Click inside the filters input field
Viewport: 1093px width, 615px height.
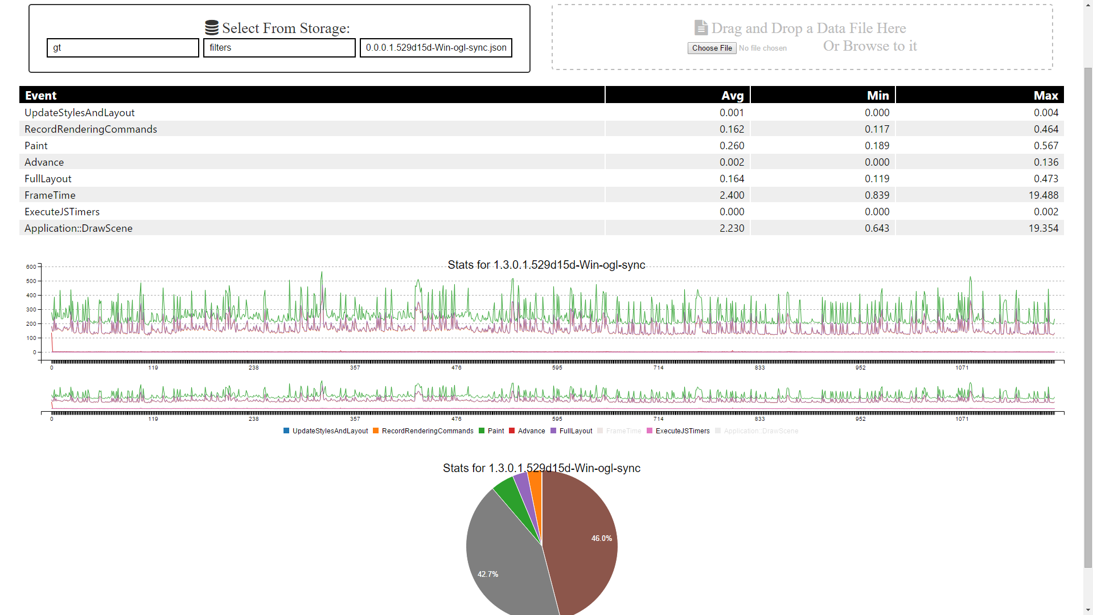pyautogui.click(x=279, y=47)
